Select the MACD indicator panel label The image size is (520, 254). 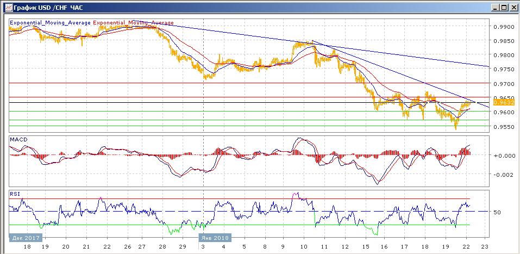(x=18, y=140)
